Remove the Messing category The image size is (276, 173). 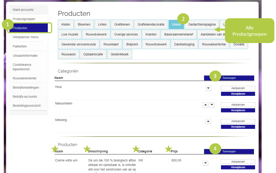238,127
